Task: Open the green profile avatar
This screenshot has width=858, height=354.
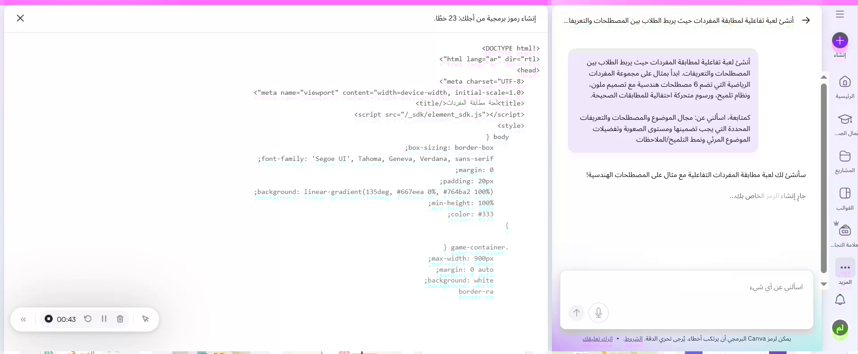Action: click(840, 329)
